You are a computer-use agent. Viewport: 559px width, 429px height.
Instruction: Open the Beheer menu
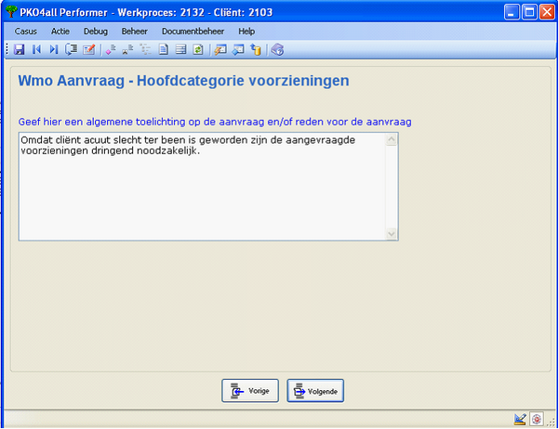[x=135, y=32]
